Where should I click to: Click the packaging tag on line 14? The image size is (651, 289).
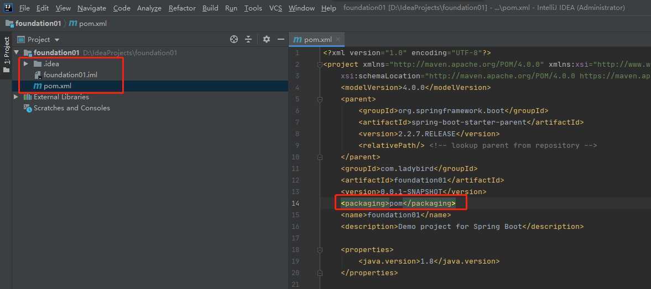(398, 204)
